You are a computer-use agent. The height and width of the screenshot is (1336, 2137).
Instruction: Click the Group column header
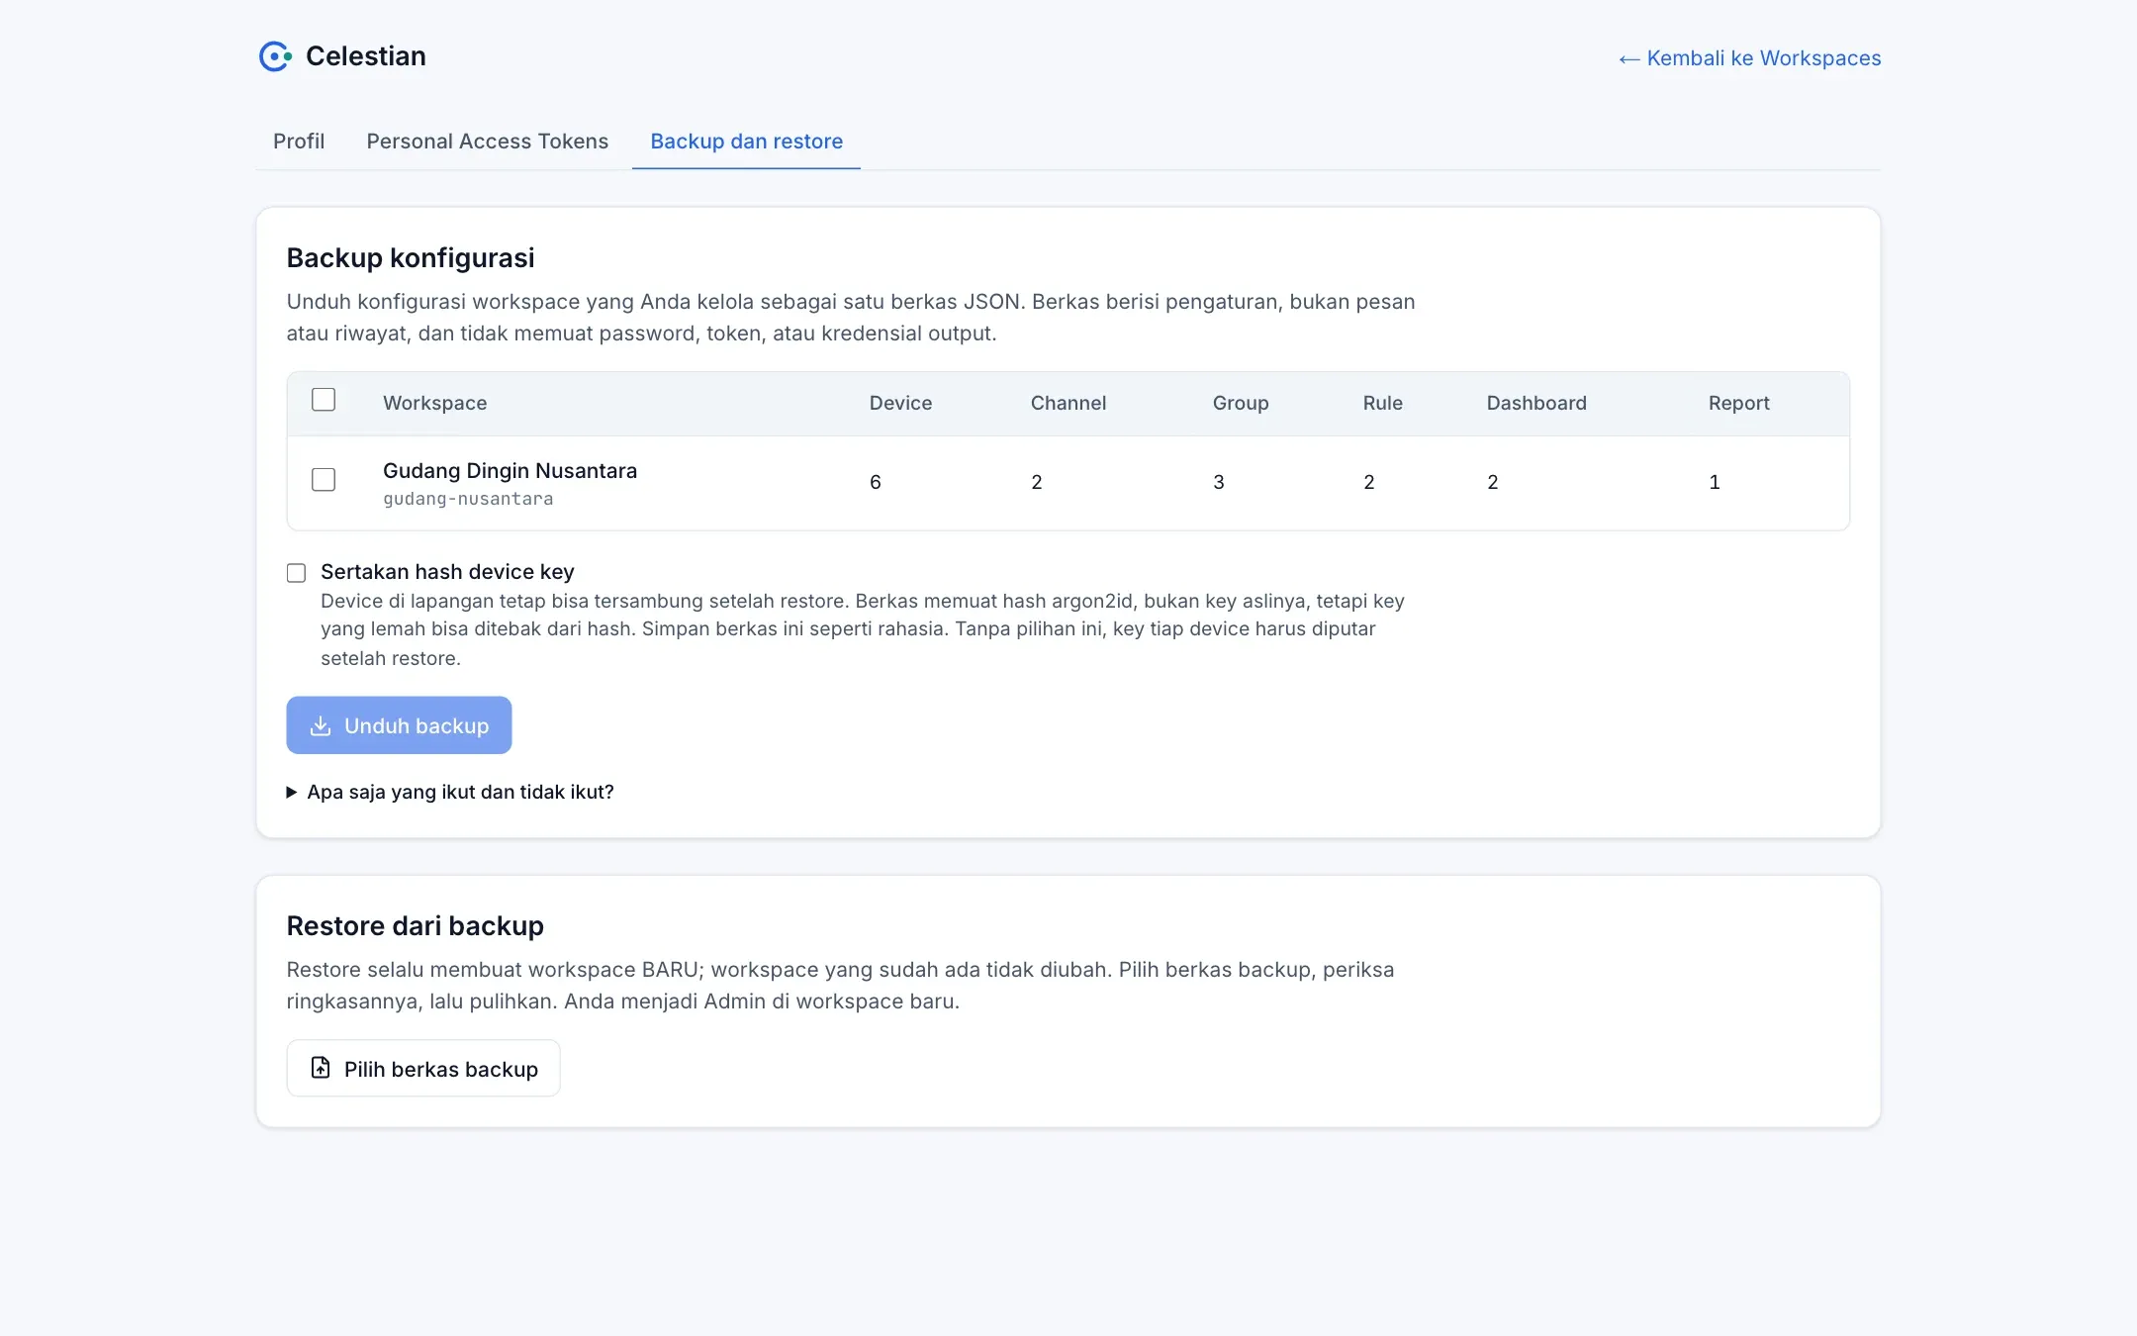point(1241,403)
